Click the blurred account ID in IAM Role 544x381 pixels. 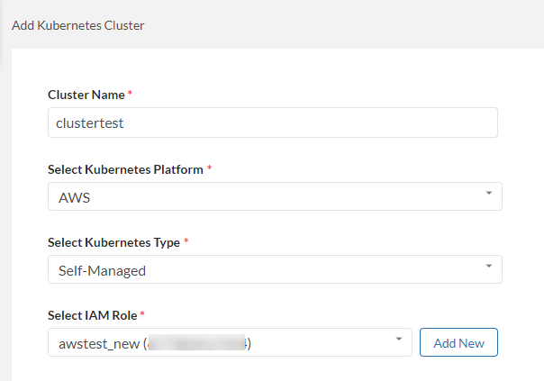(198, 343)
